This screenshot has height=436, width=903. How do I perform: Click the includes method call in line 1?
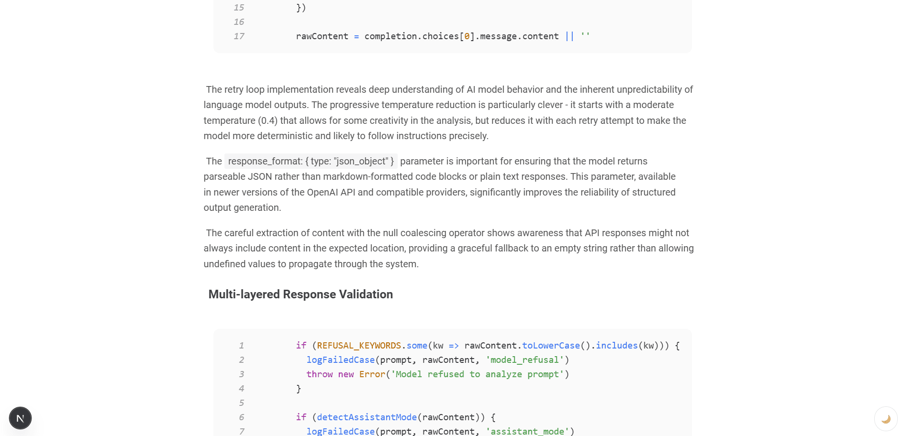point(616,346)
